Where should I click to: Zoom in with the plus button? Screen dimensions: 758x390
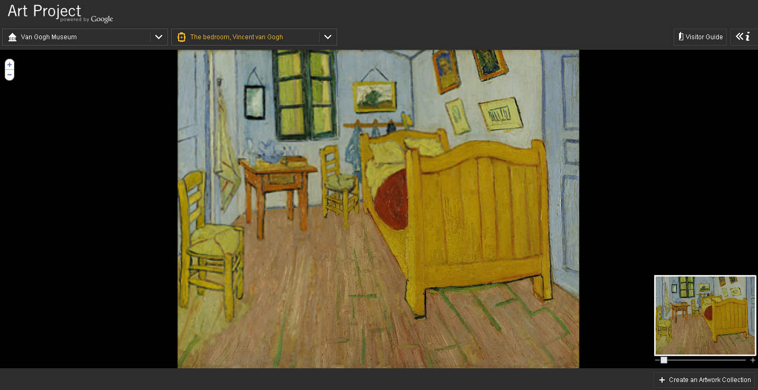10,65
